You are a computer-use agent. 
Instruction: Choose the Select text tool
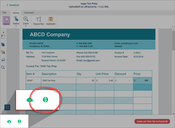click(x=16, y=21)
